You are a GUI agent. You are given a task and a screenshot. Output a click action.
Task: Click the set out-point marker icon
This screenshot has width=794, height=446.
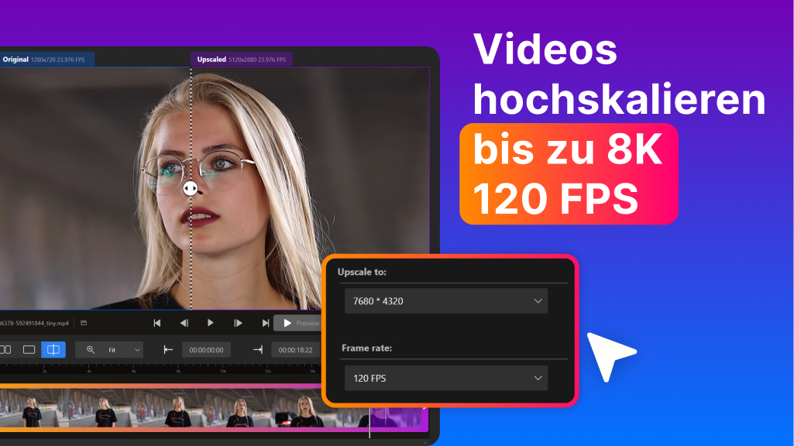pos(260,349)
